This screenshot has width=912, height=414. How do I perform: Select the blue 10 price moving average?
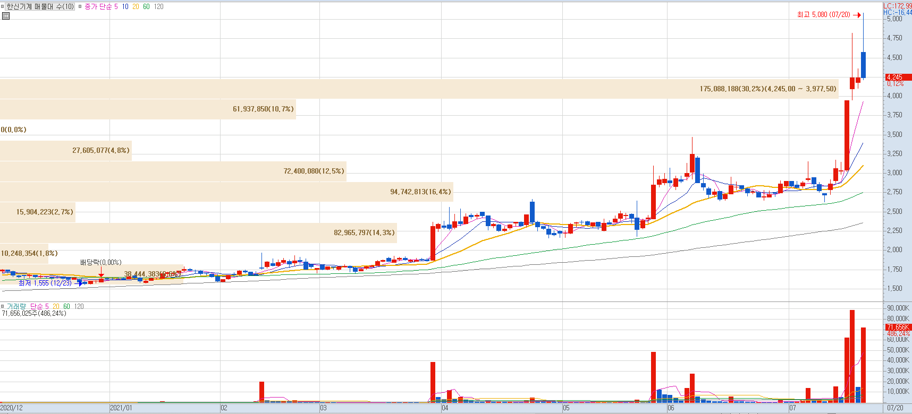point(125,7)
